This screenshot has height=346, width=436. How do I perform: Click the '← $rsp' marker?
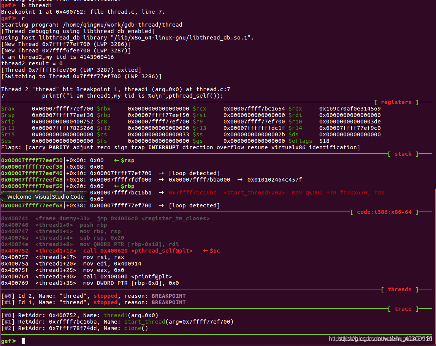coord(124,160)
